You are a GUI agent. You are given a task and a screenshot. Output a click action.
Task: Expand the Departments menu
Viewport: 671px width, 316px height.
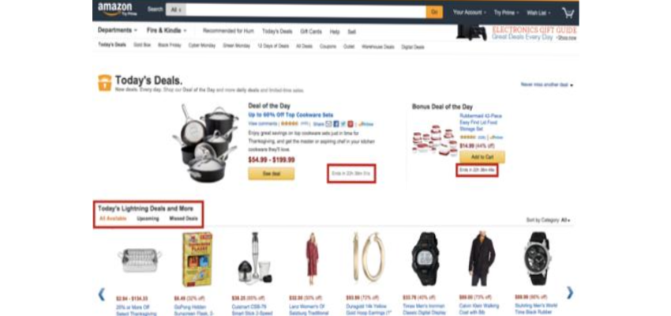tap(118, 30)
